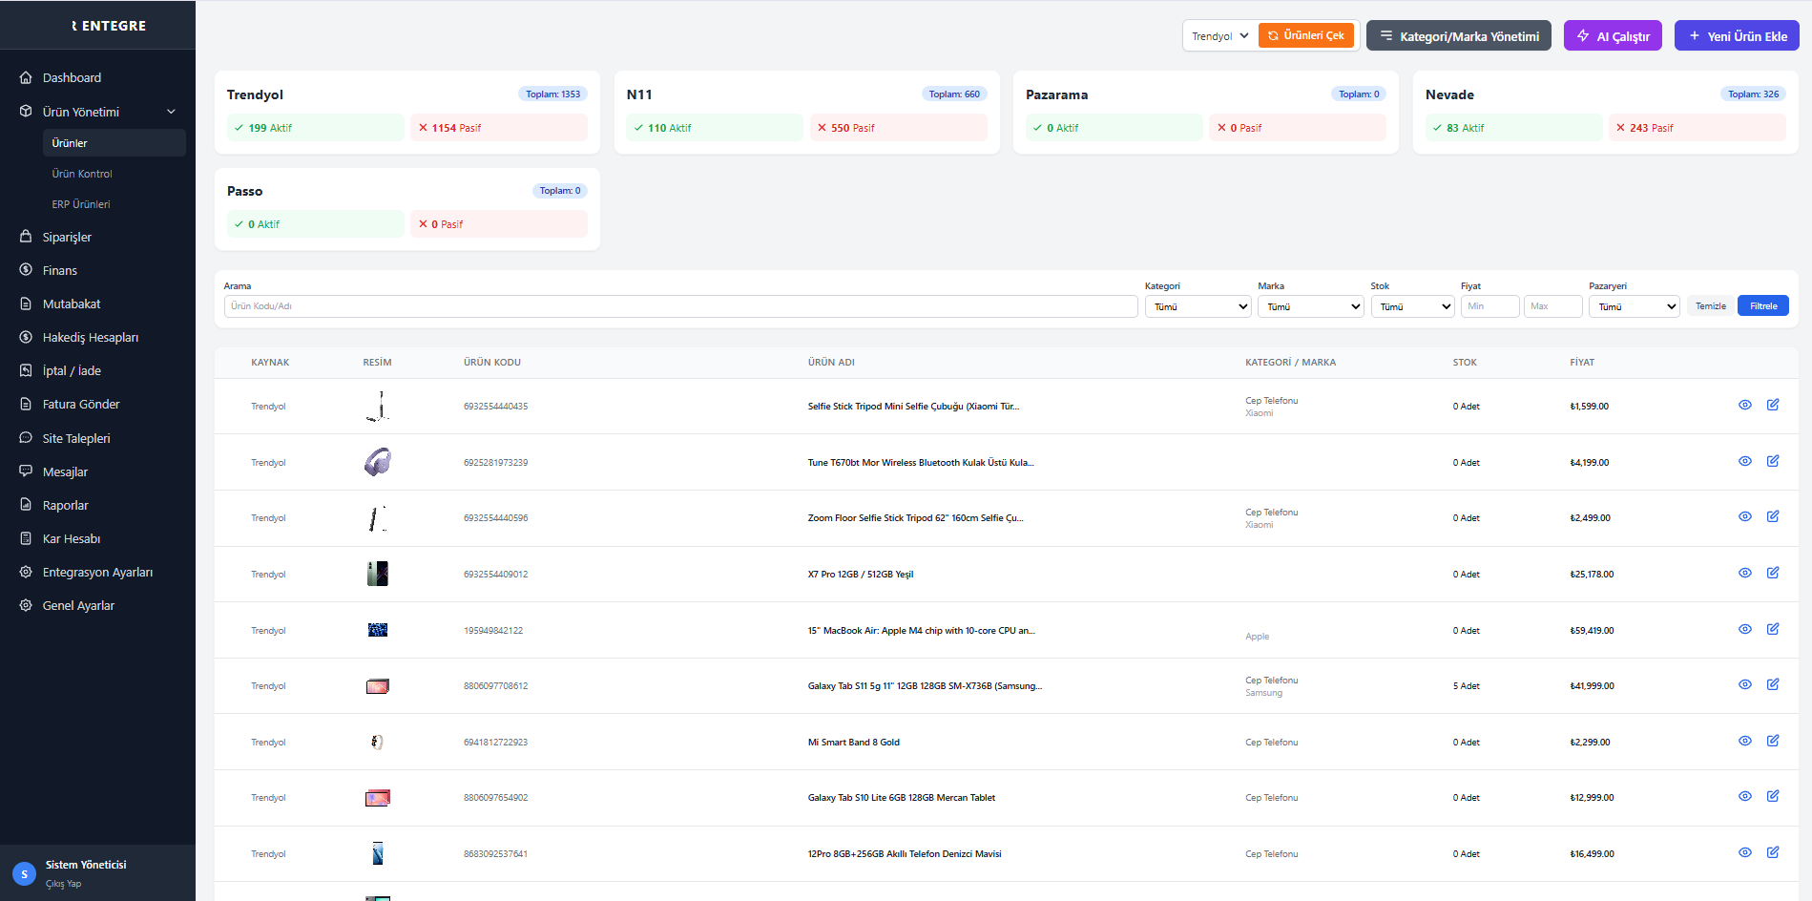The width and height of the screenshot is (1812, 901).
Task: Click the Siparişler bag icon in sidebar
Action: [26, 237]
